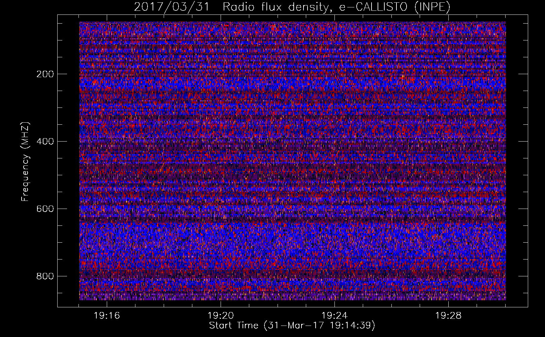Click the 800 frequency tick label
This screenshot has width=545, height=337.
45,276
